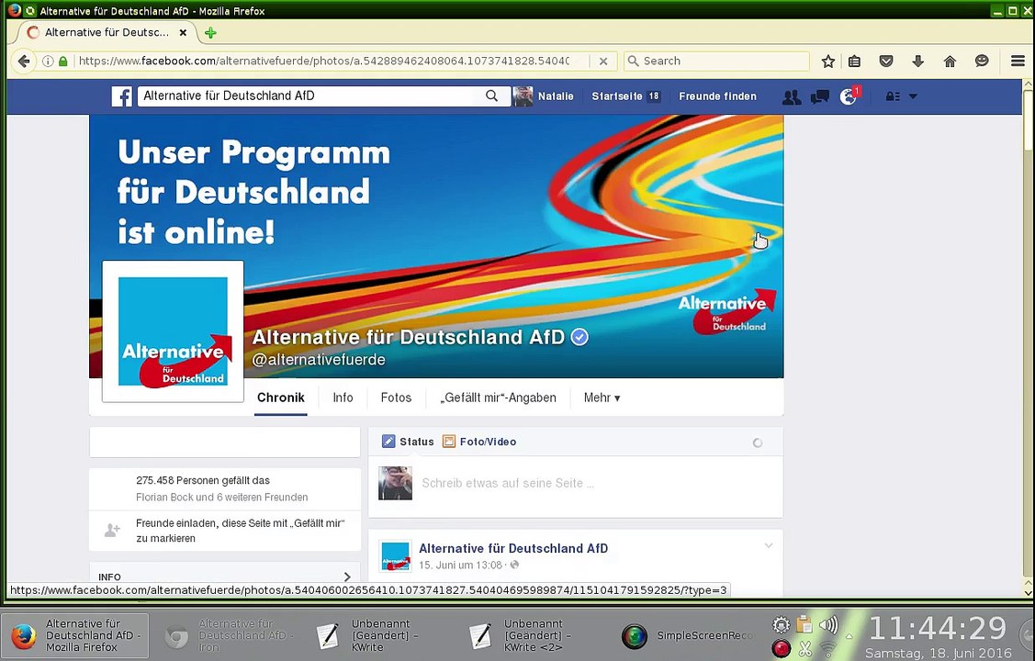Click the @alternativefuerde page handle
The image size is (1035, 661).
[x=318, y=360]
